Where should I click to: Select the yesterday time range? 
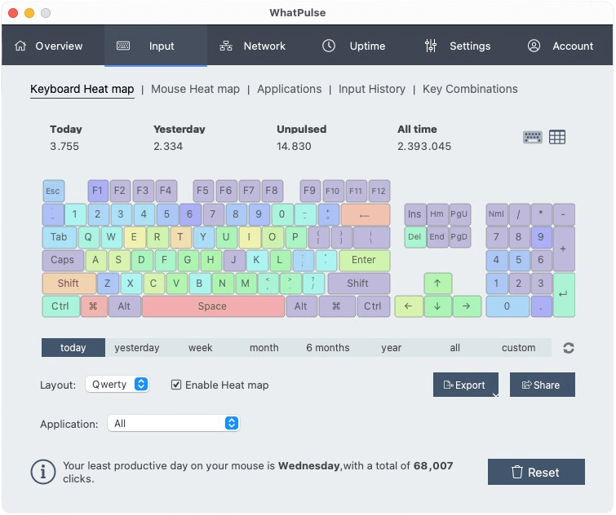(137, 348)
